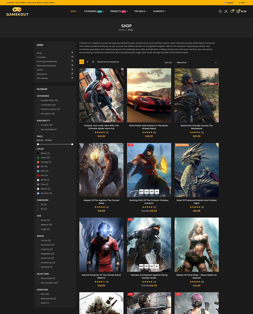
Task: Click the Gamekout logo
Action: (x=17, y=12)
